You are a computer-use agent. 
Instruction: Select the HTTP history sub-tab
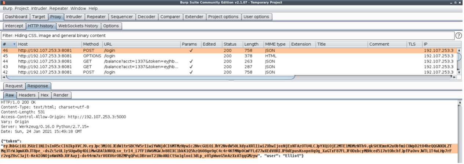click(41, 26)
